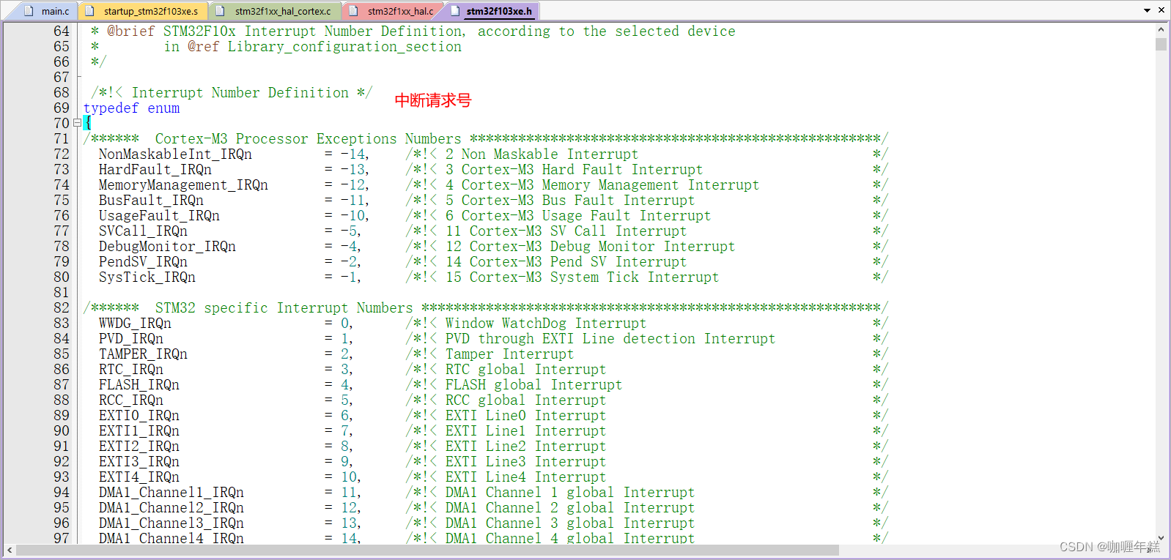Click BusFault_IRQn identifier
This screenshot has width=1171, height=560.
coord(151,201)
